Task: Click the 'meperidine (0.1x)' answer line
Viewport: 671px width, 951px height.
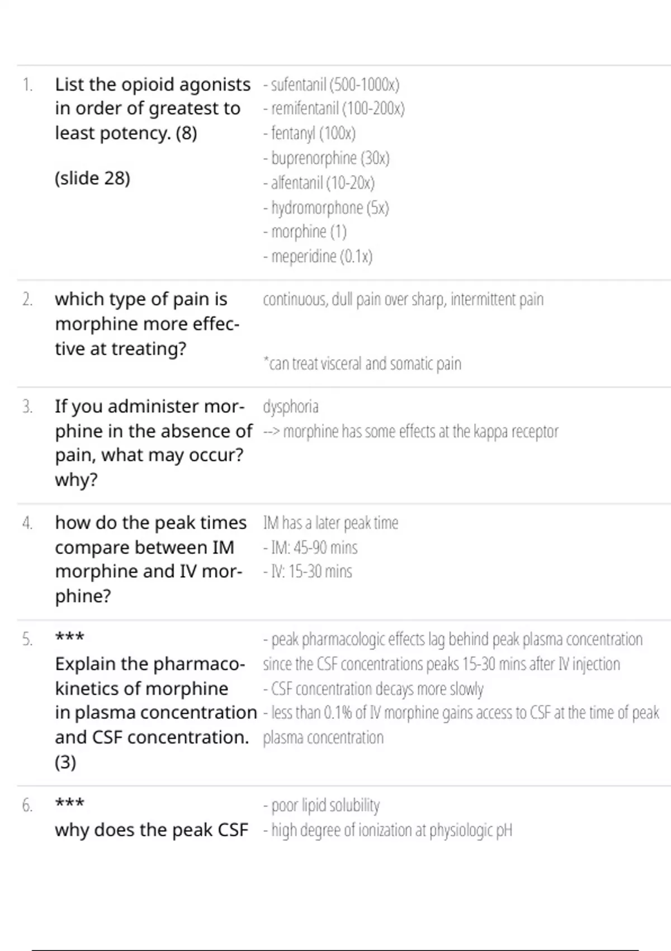Action: click(x=318, y=256)
